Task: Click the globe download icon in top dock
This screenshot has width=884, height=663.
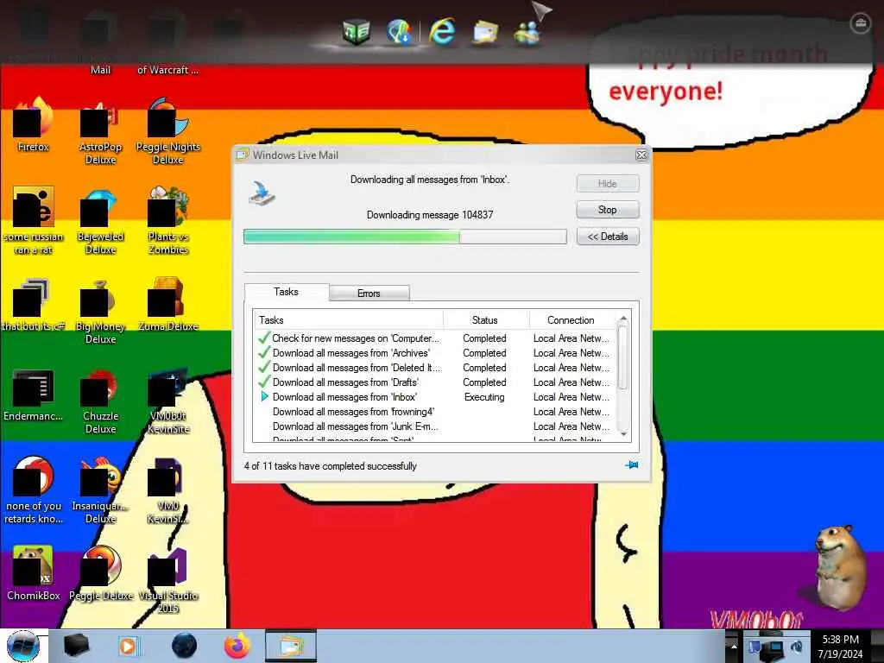Action: click(399, 30)
